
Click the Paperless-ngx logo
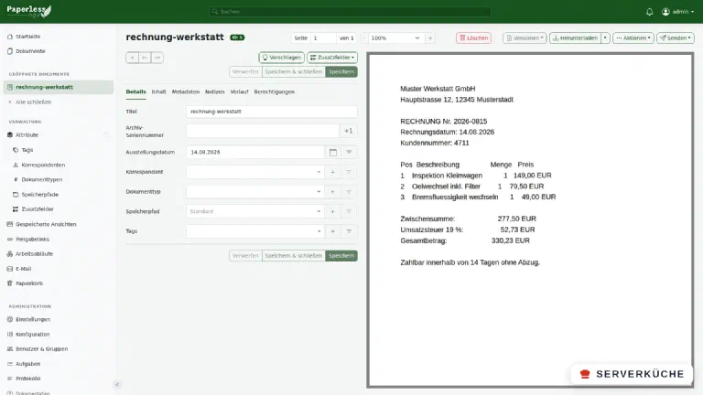tap(29, 11)
